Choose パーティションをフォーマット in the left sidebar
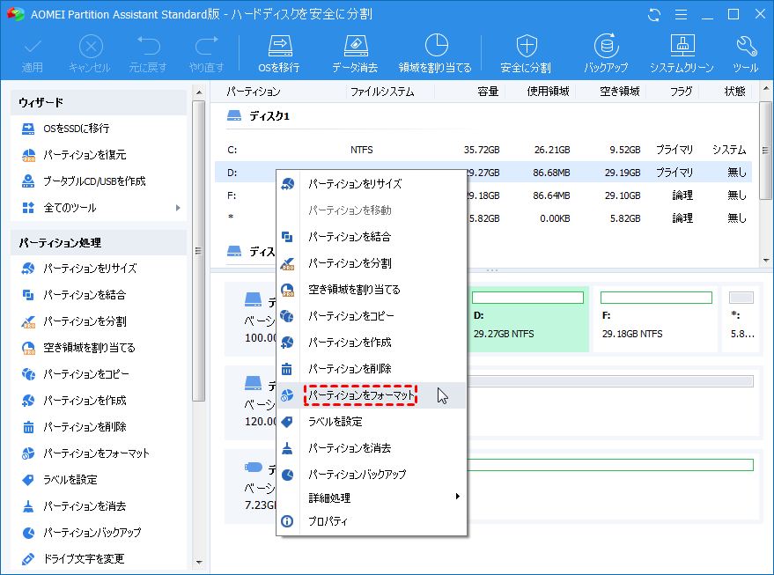Screen dimensions: 774x575 (x=99, y=453)
